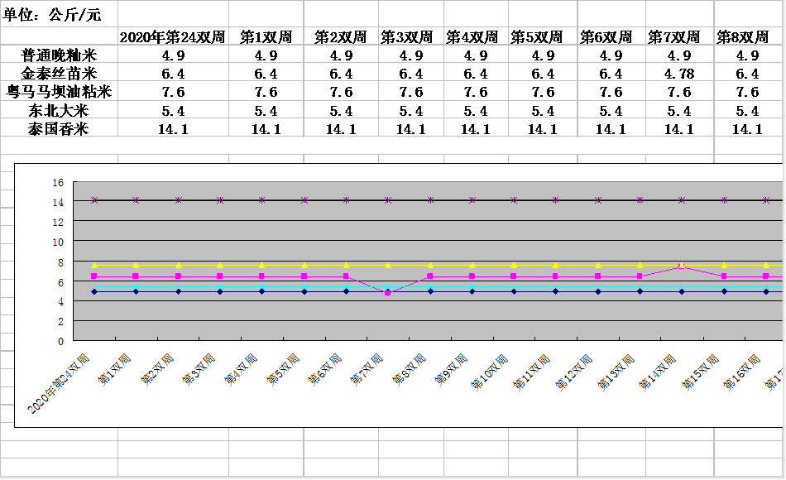
Task: Click the yellow triangle marker above 第7双周
Action: (387, 265)
